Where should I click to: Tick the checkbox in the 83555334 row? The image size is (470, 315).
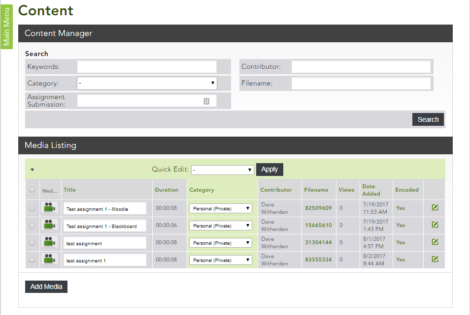tap(32, 260)
